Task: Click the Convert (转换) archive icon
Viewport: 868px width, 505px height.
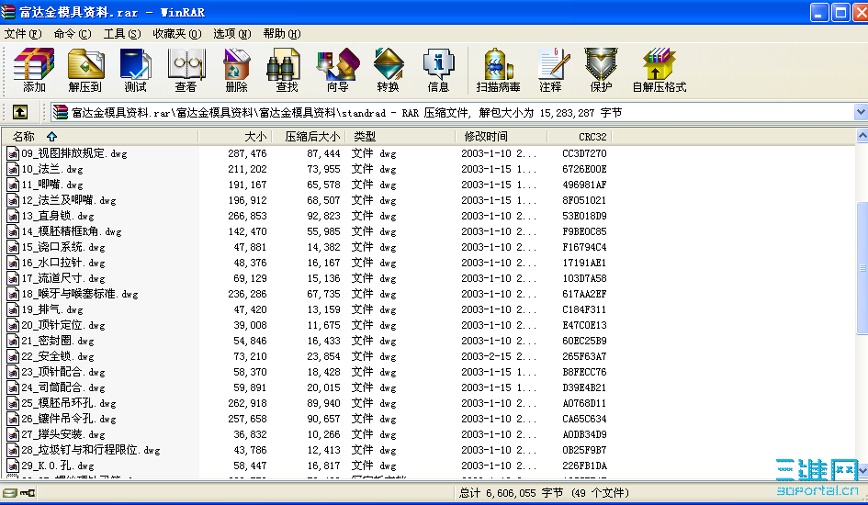Action: point(388,70)
